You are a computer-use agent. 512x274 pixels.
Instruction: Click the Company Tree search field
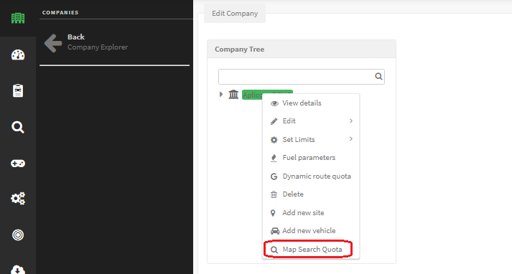pos(302,77)
